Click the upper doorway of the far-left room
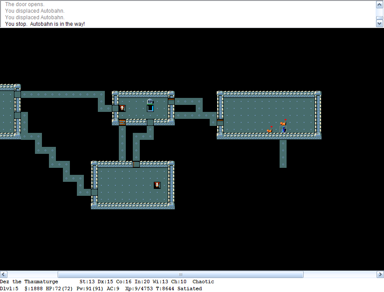The height and width of the screenshot is (292, 384). tap(17, 94)
